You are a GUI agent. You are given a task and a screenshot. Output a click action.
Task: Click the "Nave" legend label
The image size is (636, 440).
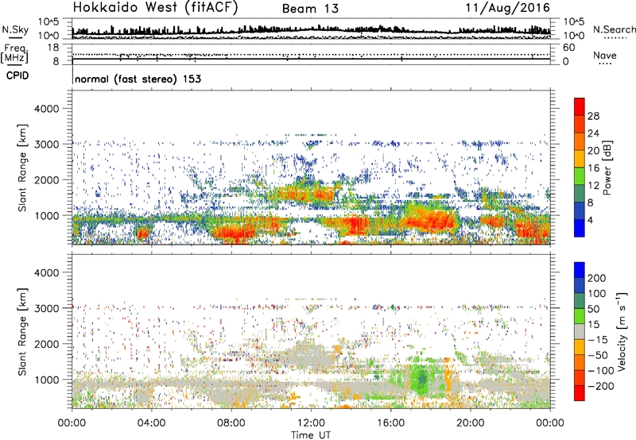604,55
